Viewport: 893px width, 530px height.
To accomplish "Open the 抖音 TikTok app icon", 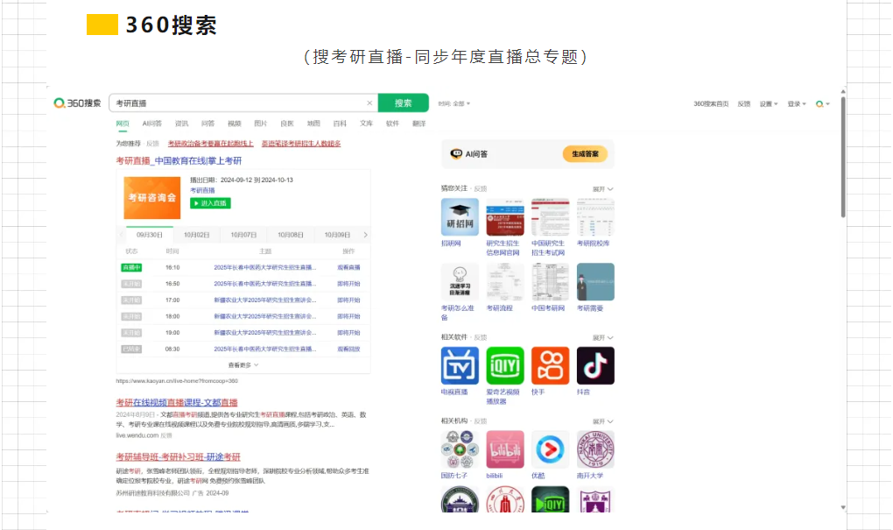I will pyautogui.click(x=595, y=365).
